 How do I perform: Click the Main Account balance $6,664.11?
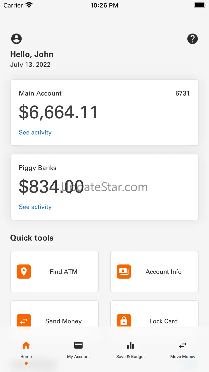tap(58, 112)
